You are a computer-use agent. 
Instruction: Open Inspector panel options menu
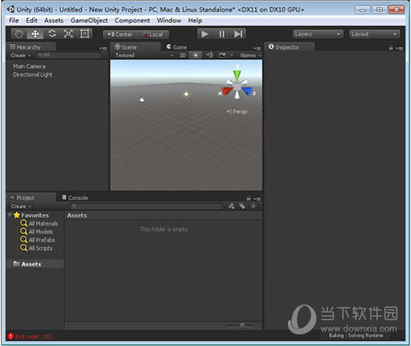click(x=400, y=48)
